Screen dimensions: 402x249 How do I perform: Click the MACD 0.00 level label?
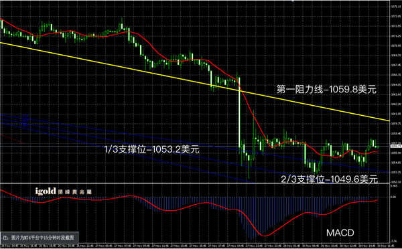[x=393, y=197]
